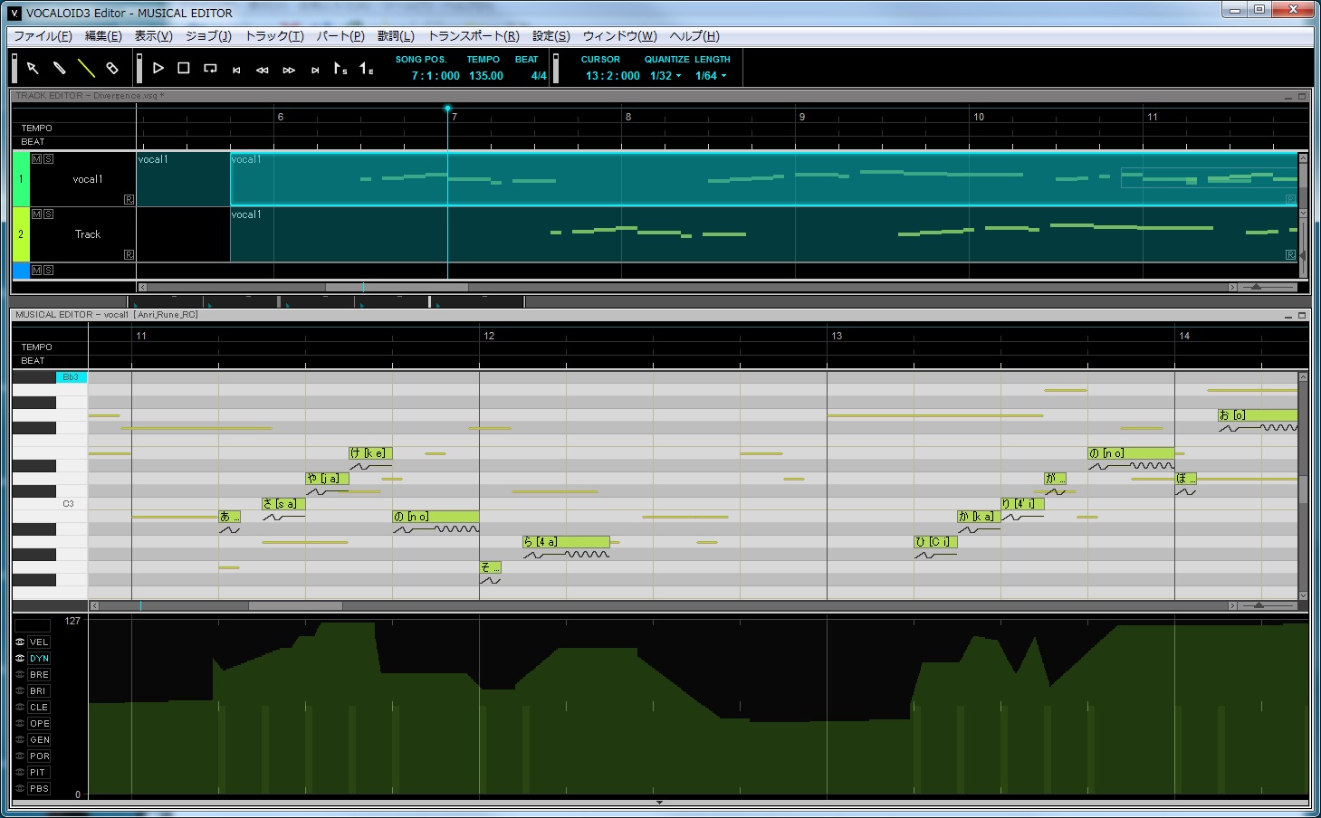1321x818 pixels.
Task: Click measure 8 on Track Editor ruler
Action: click(x=627, y=117)
